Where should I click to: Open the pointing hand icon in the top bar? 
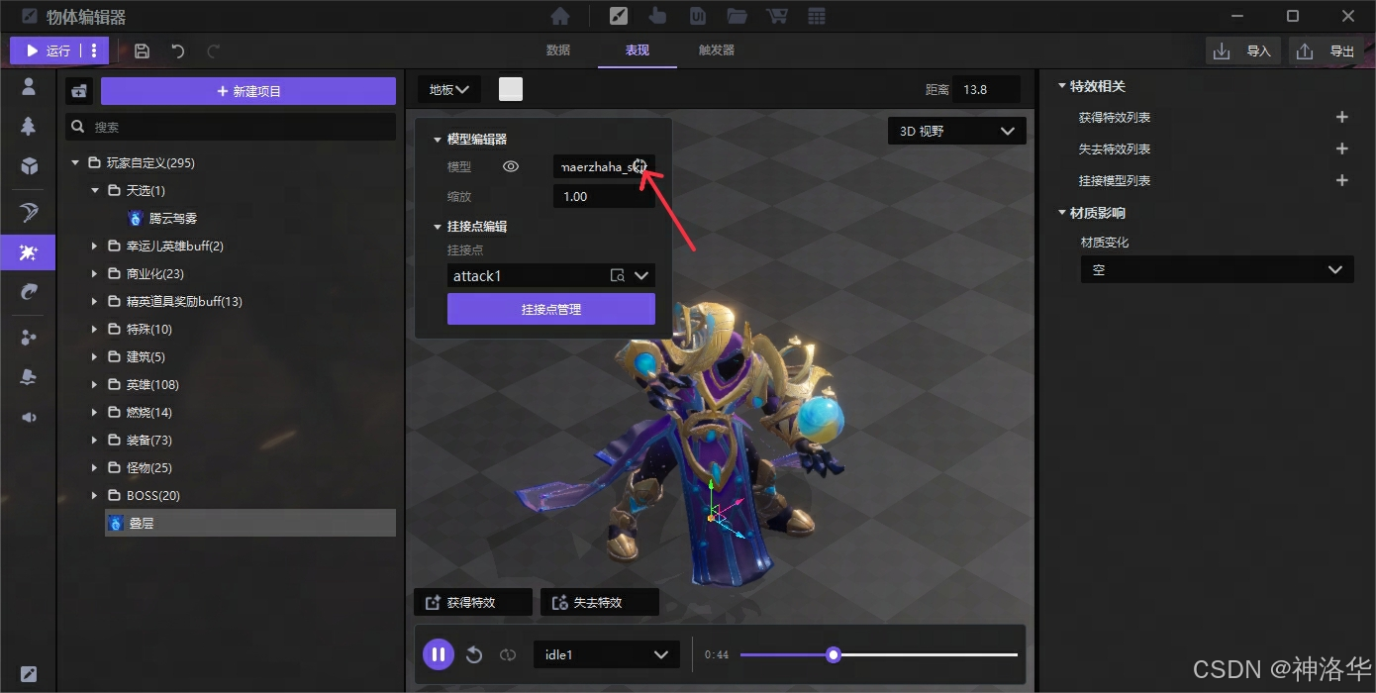click(x=657, y=16)
